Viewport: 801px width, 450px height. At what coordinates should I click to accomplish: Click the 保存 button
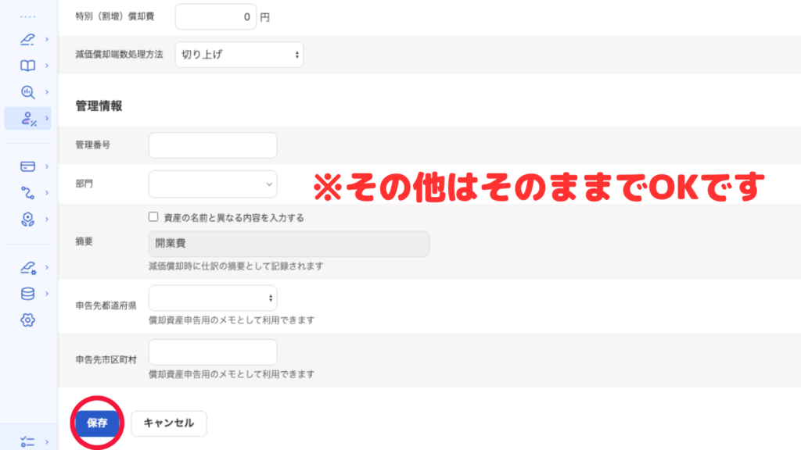click(98, 423)
